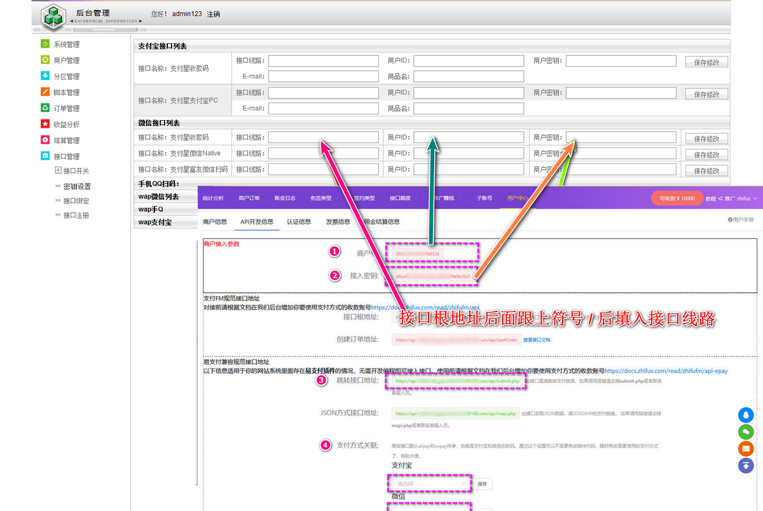Click the back-to-top arrow icon

[x=746, y=465]
